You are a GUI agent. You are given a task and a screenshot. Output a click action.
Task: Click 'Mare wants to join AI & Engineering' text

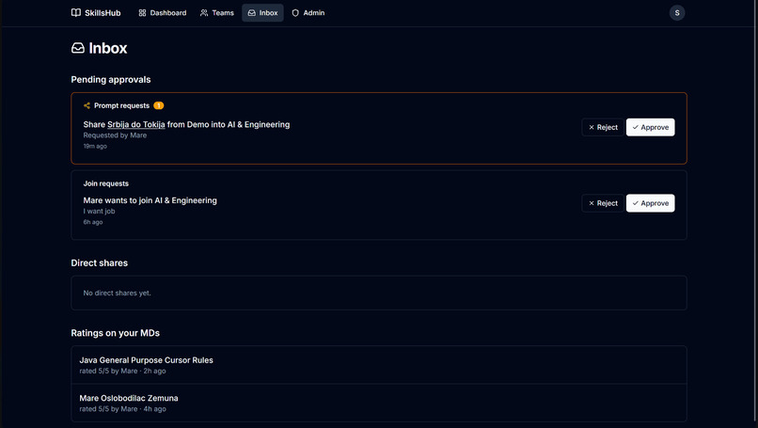(150, 200)
